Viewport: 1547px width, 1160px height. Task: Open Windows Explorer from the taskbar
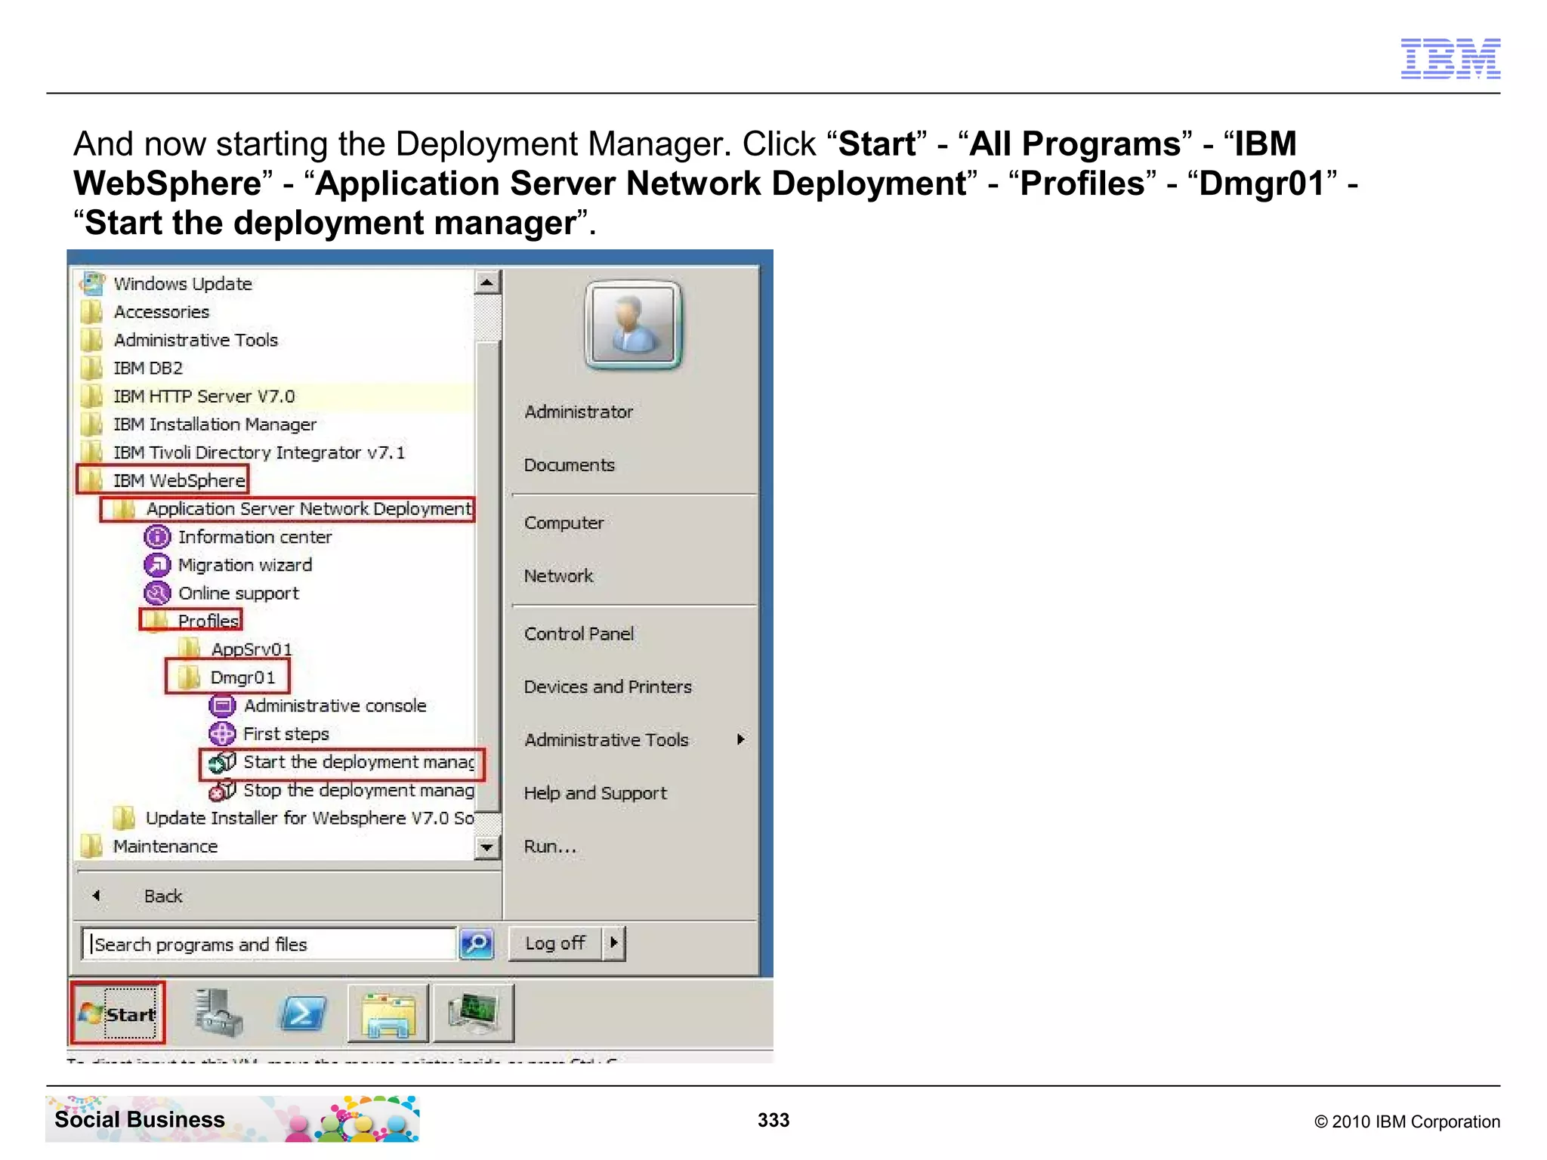click(388, 1013)
